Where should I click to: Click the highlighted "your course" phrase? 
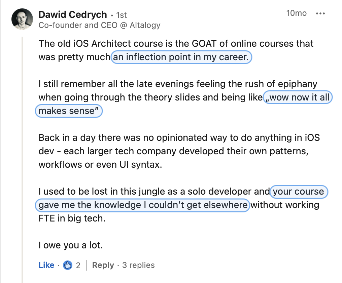coord(299,192)
